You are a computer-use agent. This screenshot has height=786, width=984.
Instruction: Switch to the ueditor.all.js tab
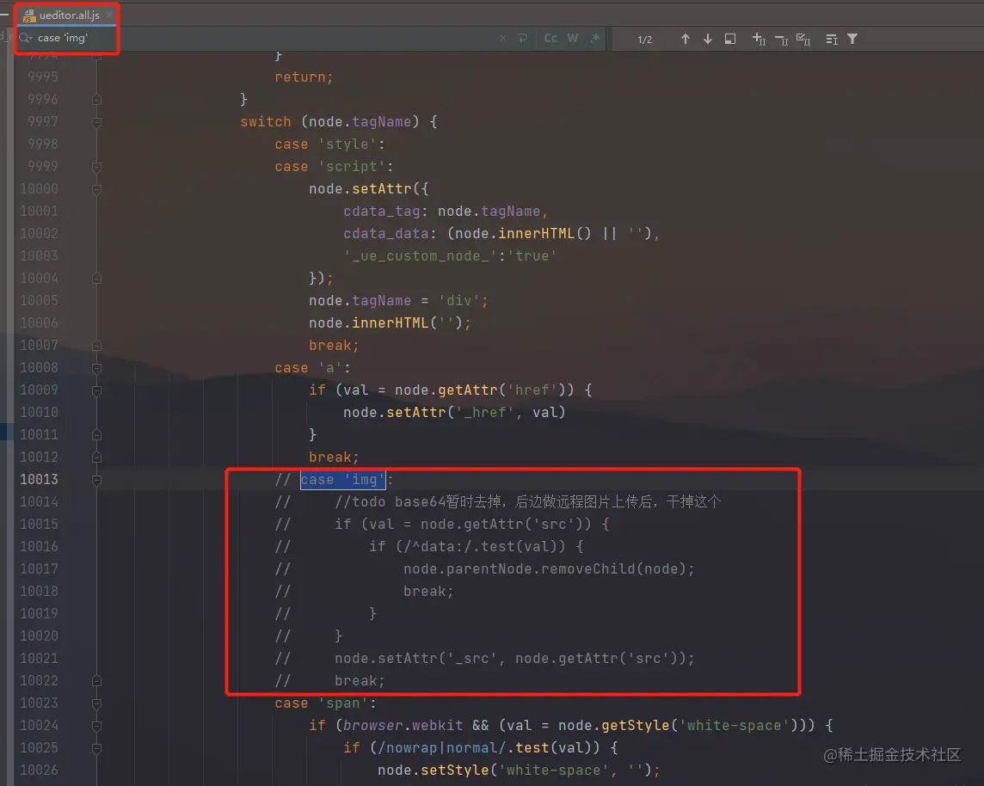point(68,15)
